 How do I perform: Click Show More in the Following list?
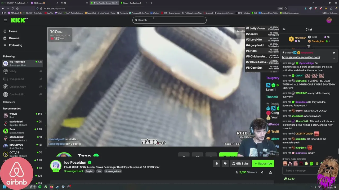click(x=9, y=102)
